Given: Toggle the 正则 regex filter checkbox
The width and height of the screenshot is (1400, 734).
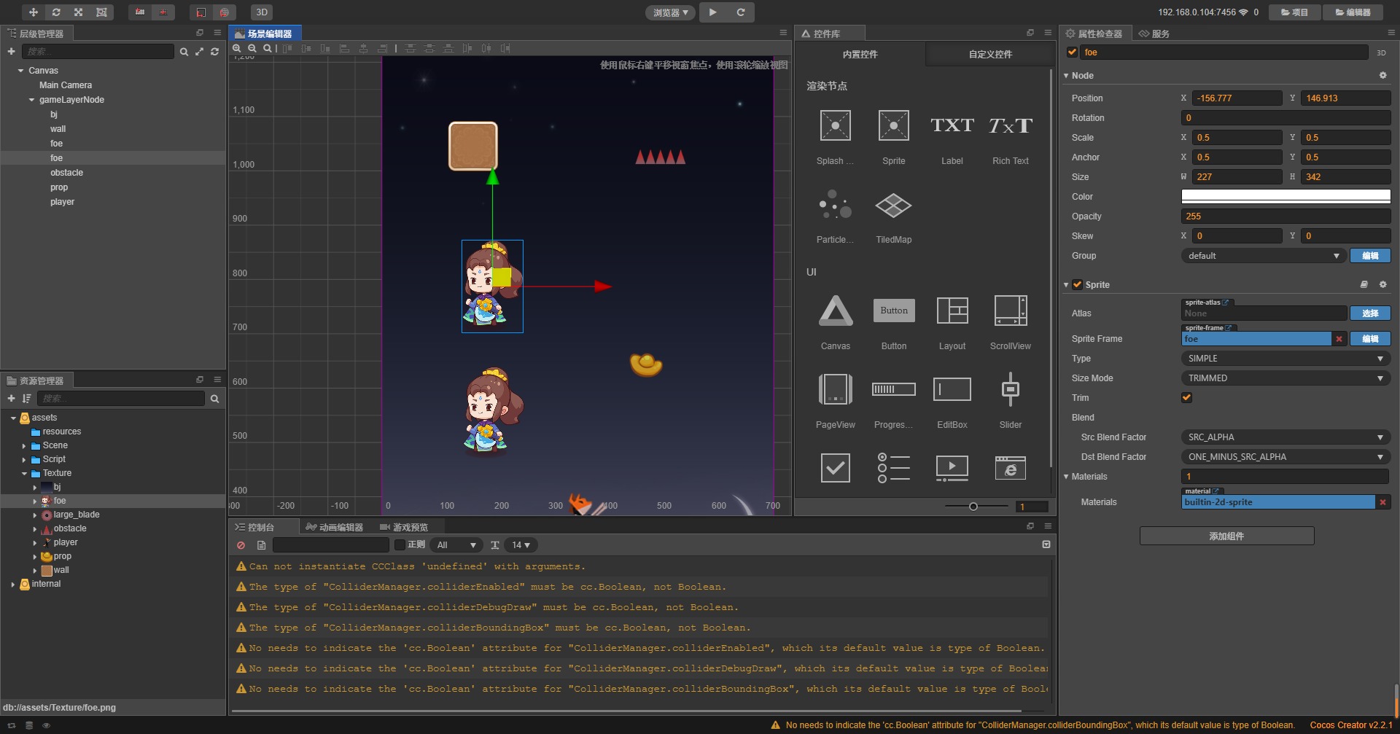Looking at the screenshot, I should (400, 545).
